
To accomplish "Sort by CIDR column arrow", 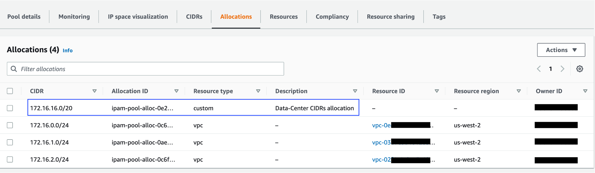I will pyautogui.click(x=95, y=91).
